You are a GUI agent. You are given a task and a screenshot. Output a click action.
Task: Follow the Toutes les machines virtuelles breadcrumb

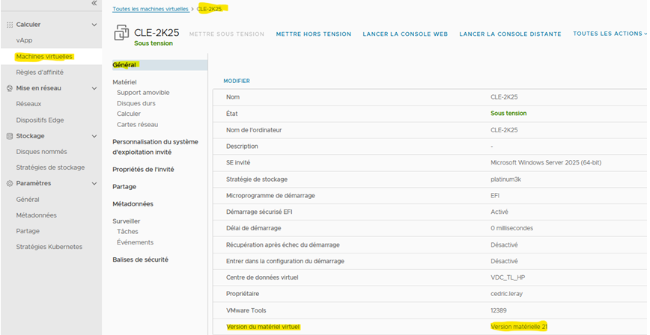point(151,9)
